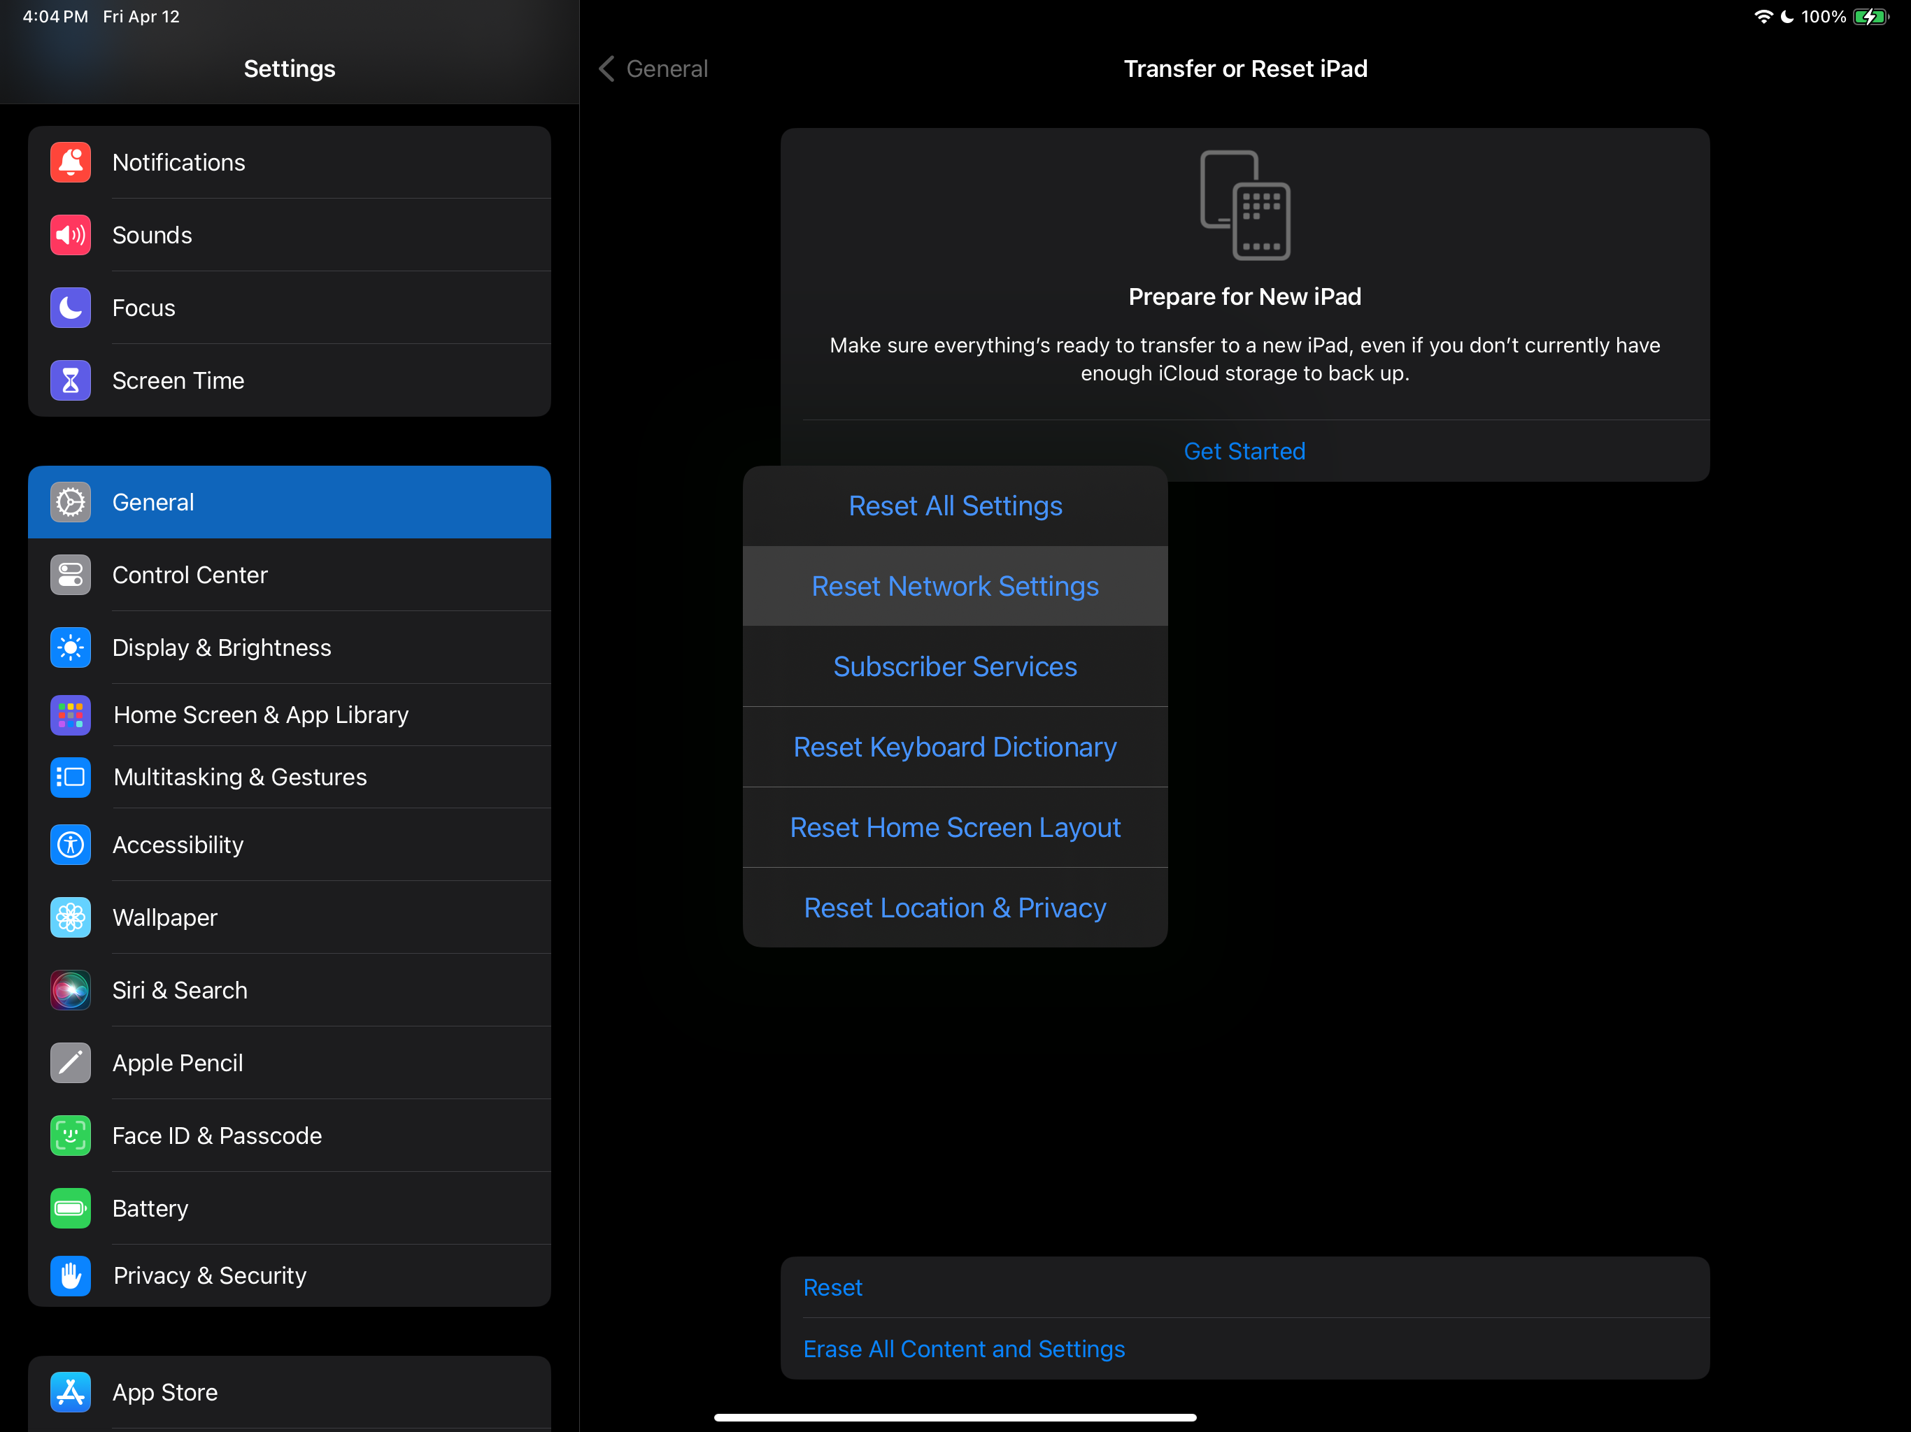Tap the Transfer or Reset iPad title
The height and width of the screenshot is (1432, 1911).
click(1245, 69)
